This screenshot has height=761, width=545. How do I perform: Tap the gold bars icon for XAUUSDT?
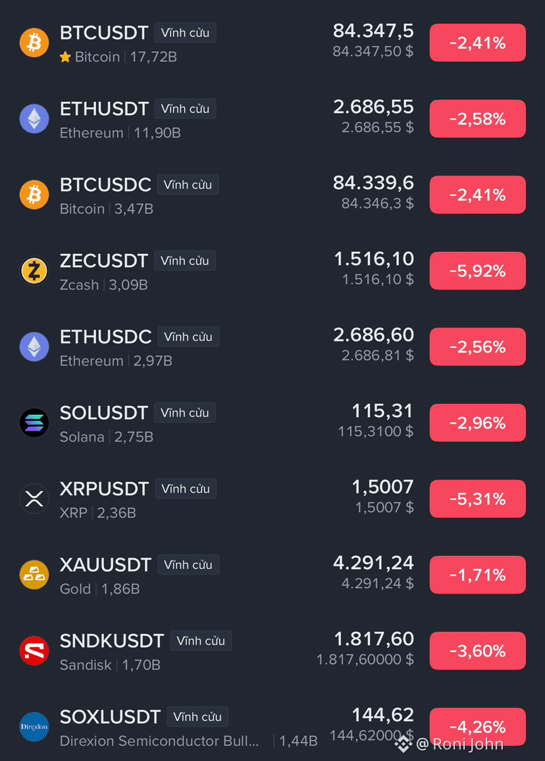(34, 575)
